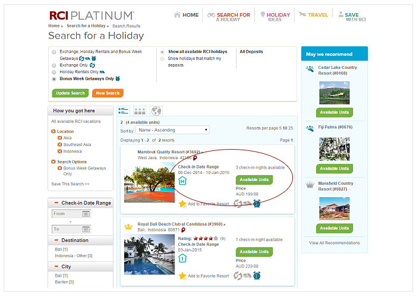Open the Mambruk Quality Resort pool photo
This screenshot has height=297, width=416.
click(x=149, y=183)
